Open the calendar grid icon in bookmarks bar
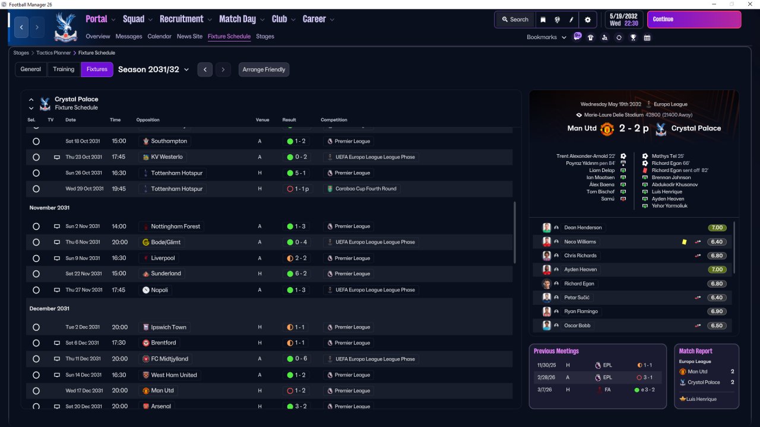Screen dimensions: 760x427 coord(647,37)
